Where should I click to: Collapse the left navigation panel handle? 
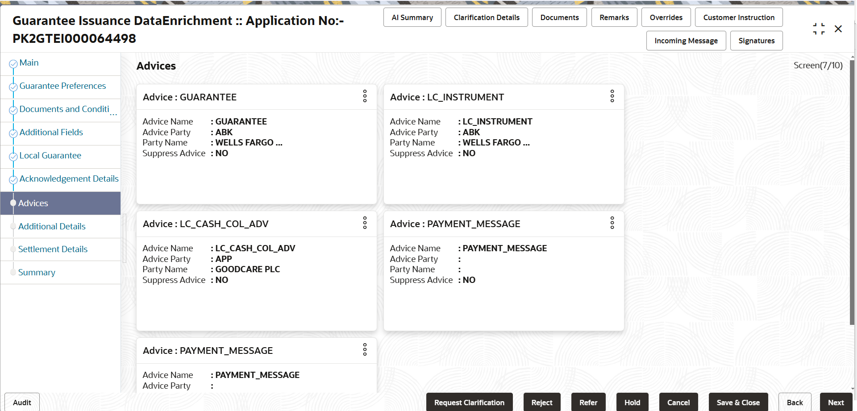click(x=125, y=238)
